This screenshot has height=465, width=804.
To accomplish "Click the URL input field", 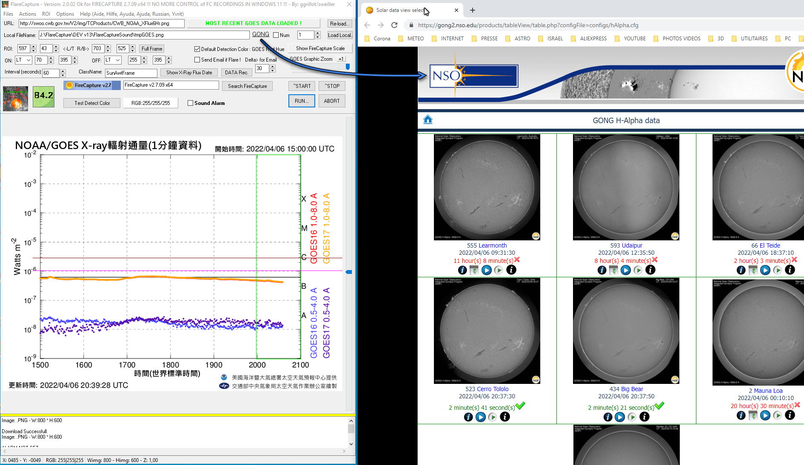I will (102, 23).
